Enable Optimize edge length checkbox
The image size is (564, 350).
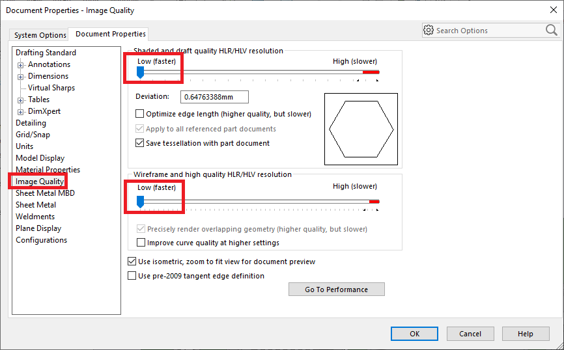pyautogui.click(x=140, y=114)
